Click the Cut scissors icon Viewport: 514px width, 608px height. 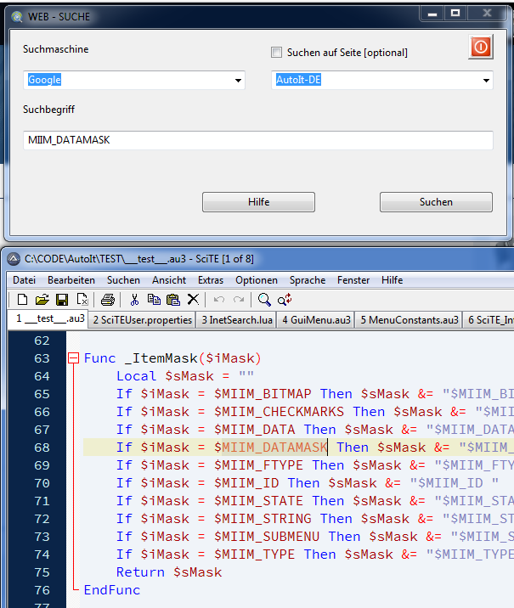coord(134,300)
